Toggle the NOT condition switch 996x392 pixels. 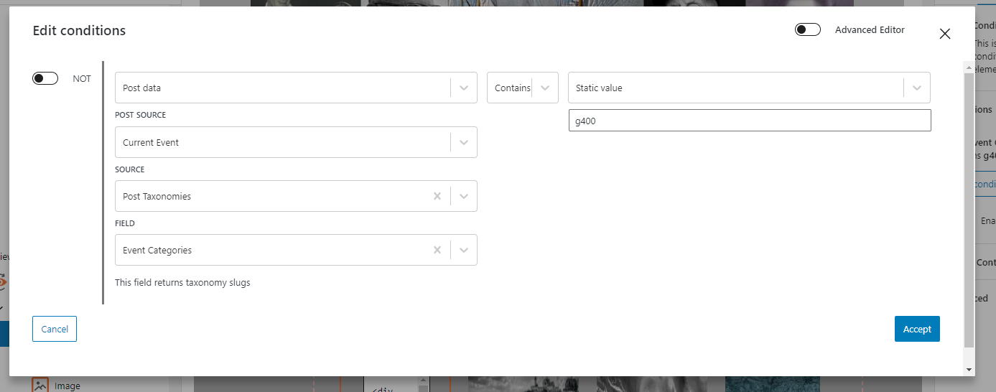pyautogui.click(x=45, y=78)
